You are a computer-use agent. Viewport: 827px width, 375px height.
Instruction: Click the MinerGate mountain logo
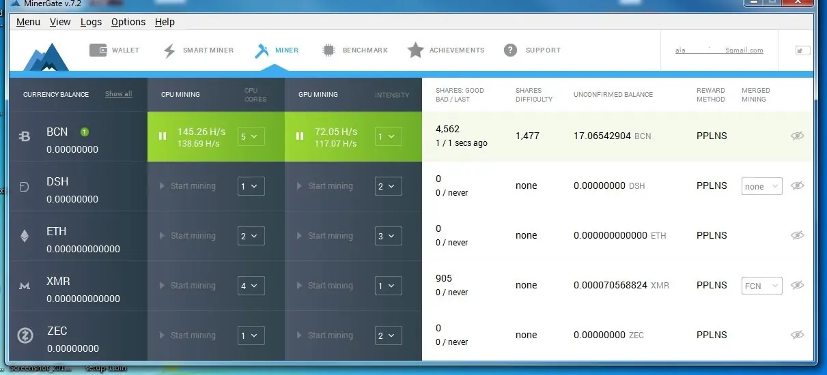[x=46, y=57]
